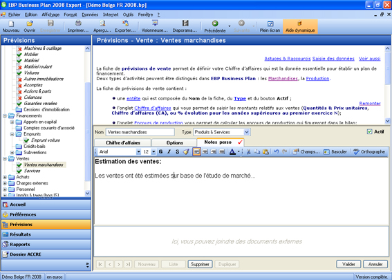Image resolution: width=392 pixels, height=280 pixels.
Task: Select Services in the Ventes tree
Action: pos(32,171)
